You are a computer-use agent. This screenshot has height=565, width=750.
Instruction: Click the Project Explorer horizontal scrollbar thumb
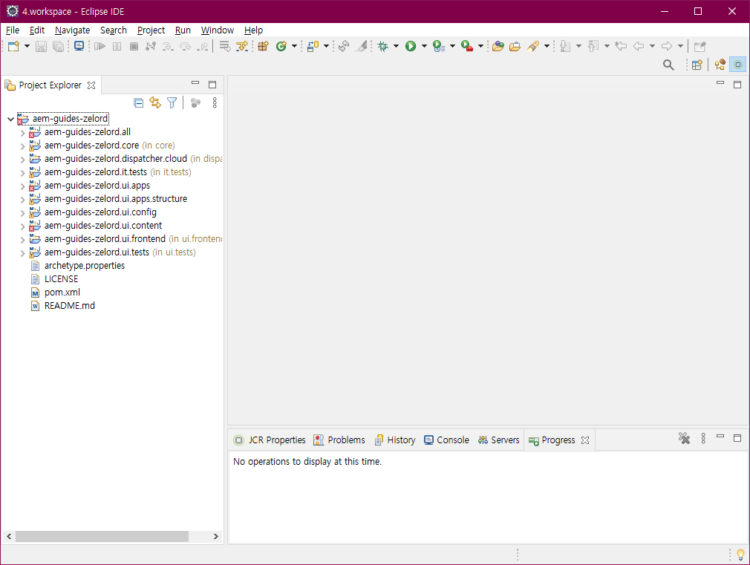(x=102, y=536)
